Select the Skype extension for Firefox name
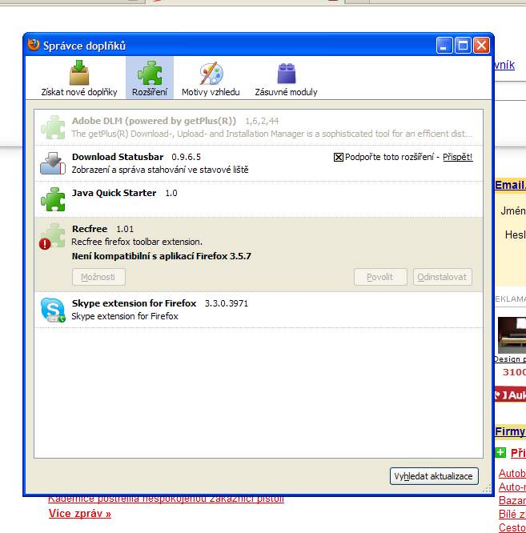Screen dimensions: 526x533 pyautogui.click(x=134, y=303)
